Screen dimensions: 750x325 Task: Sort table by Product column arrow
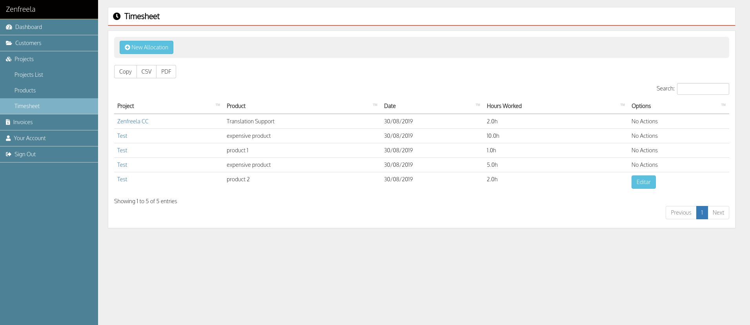pos(375,105)
